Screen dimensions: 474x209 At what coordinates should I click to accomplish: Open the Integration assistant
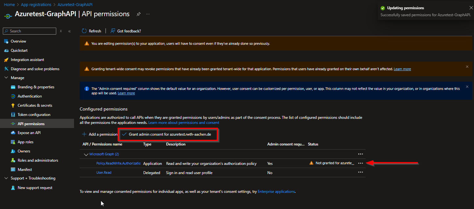coord(27,60)
